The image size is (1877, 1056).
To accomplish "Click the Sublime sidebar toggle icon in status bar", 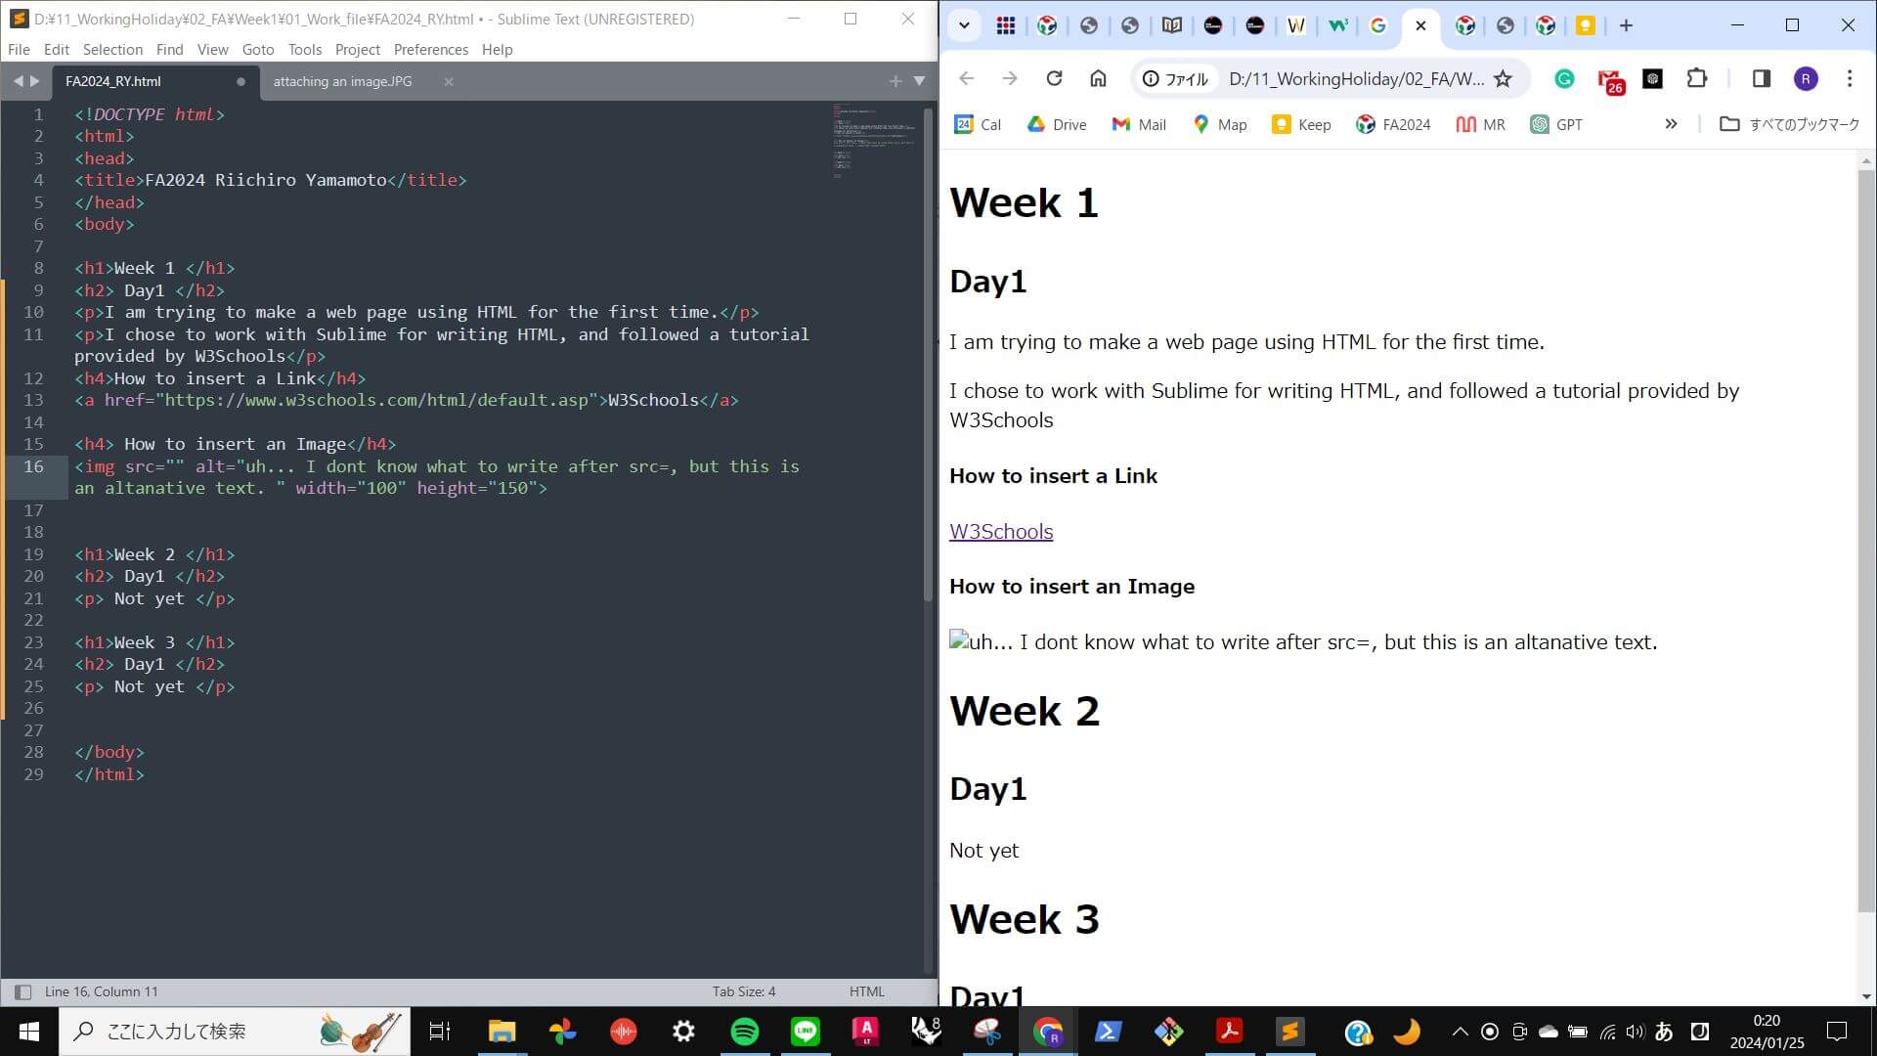I will click(22, 991).
